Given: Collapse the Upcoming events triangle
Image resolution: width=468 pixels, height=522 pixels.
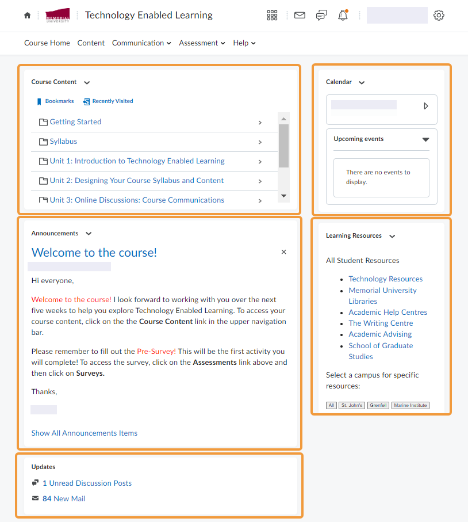Looking at the screenshot, I should point(425,139).
